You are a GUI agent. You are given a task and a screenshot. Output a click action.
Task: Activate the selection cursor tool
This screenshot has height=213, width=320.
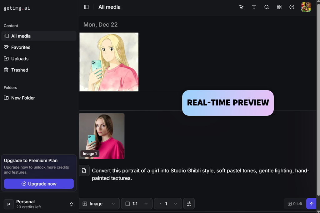pos(241,7)
